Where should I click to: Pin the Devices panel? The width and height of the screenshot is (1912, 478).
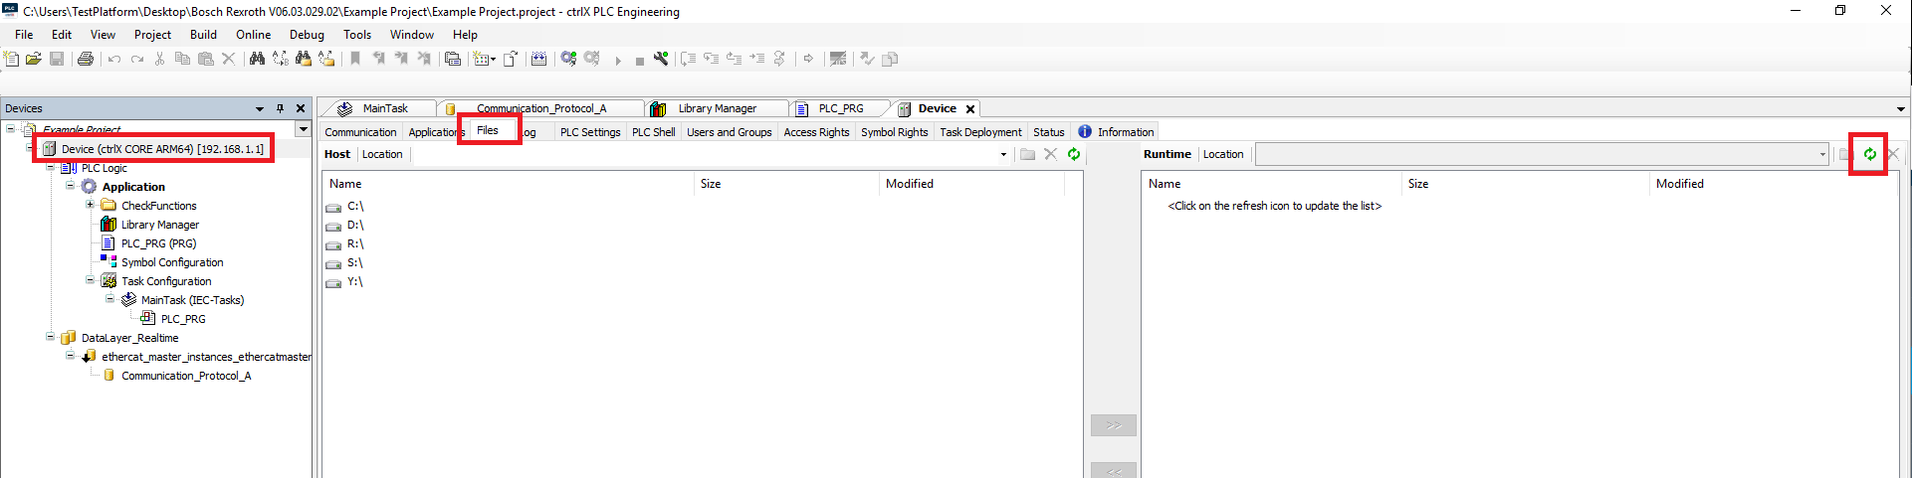tap(281, 108)
